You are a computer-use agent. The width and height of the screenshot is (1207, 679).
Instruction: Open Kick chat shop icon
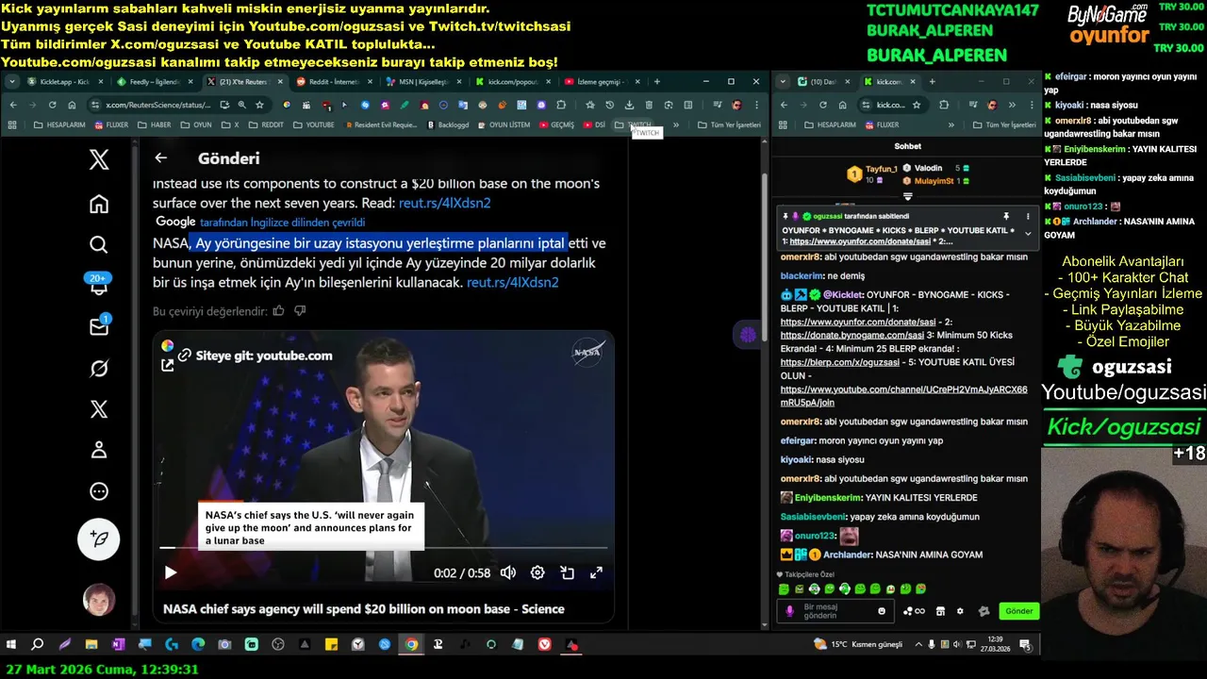coord(940,611)
